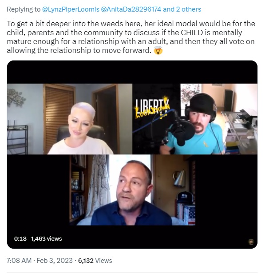265x274 pixels.
Task: Open the @LynzPiperLoomis profile link
Action: (71, 9)
